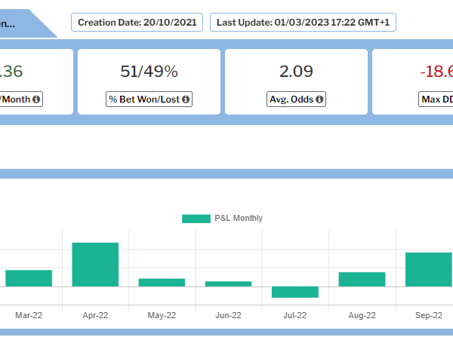Click the Jul-22 axis label

click(x=294, y=315)
